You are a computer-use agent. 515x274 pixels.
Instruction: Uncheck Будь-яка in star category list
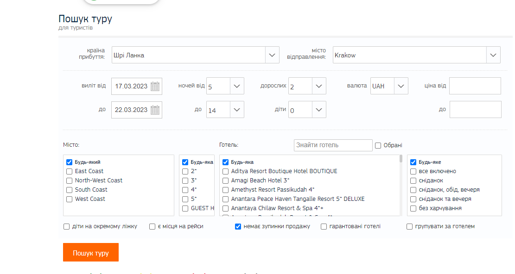(185, 162)
